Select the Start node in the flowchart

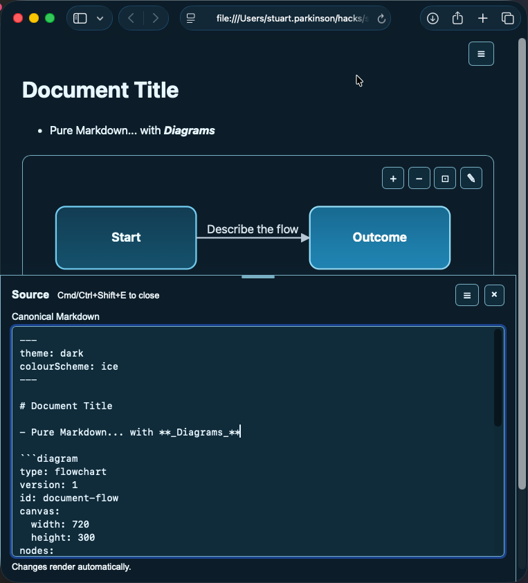point(126,237)
